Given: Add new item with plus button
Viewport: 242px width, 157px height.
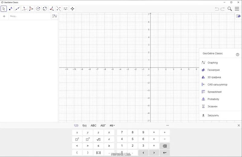Looking at the screenshot, I should coord(4,16).
